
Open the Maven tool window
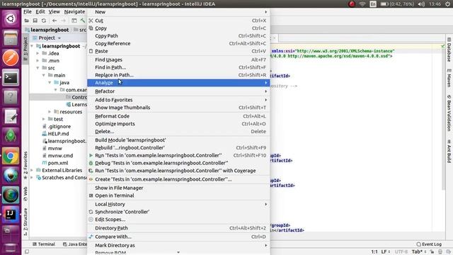[x=449, y=78]
